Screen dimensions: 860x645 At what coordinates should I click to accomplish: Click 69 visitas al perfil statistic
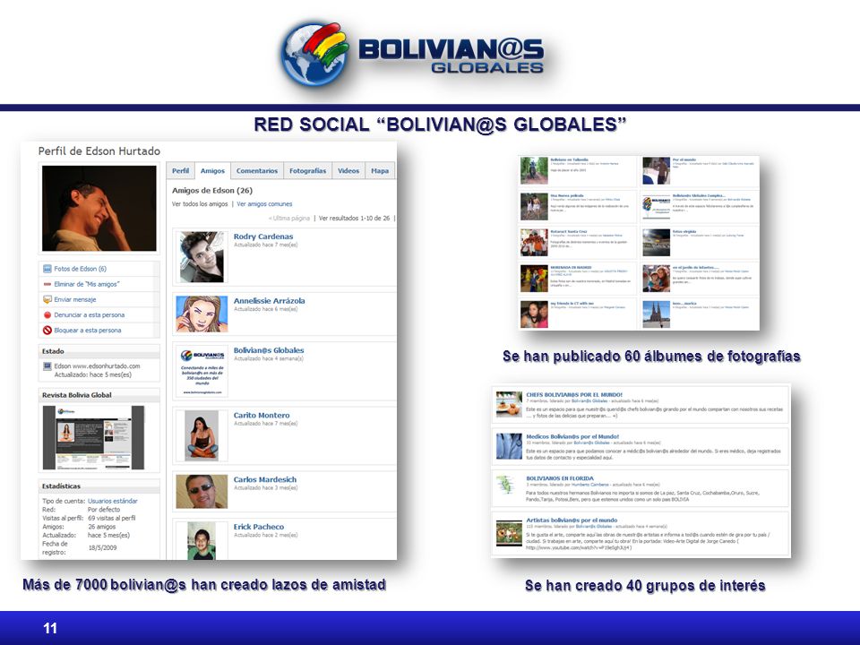(112, 518)
